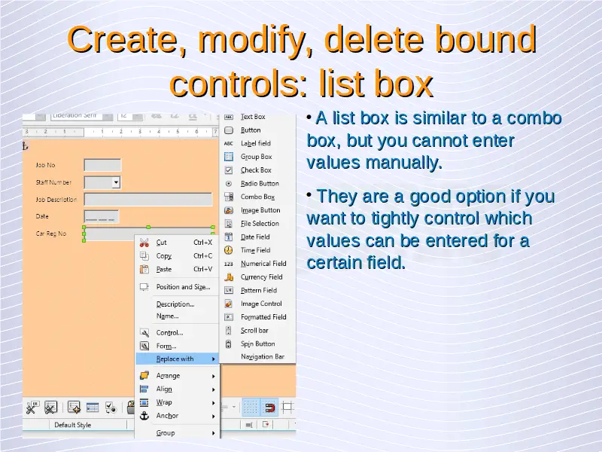Replace control with Spin Button
The width and height of the screenshot is (602, 452).
coord(257,344)
